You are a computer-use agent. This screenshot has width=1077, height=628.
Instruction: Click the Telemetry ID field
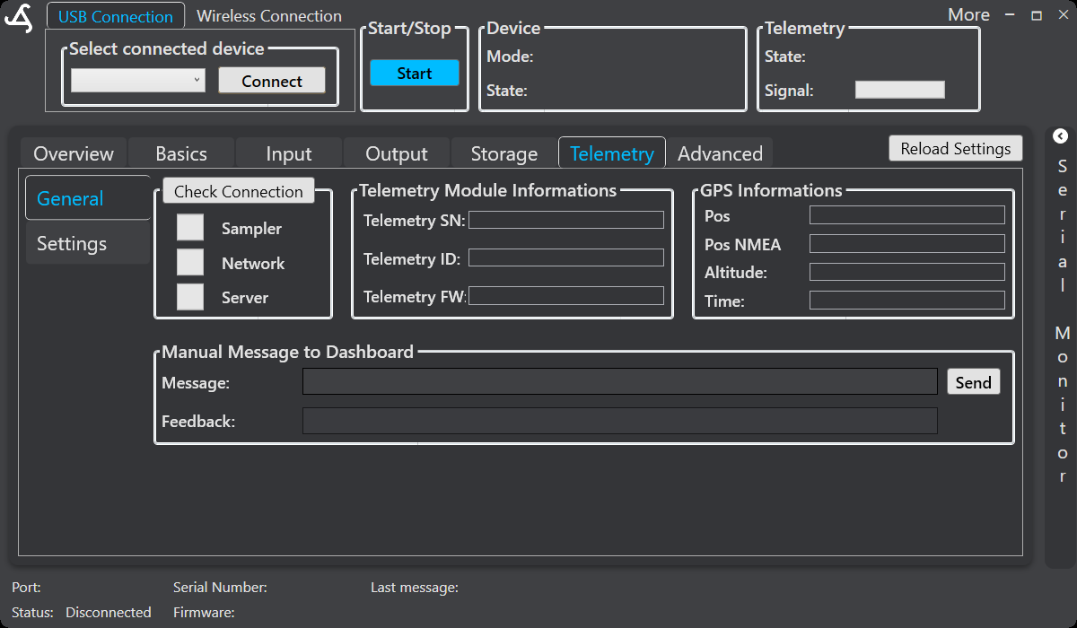[x=566, y=257]
